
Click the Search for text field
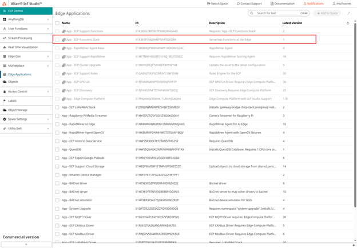pos(277,13)
